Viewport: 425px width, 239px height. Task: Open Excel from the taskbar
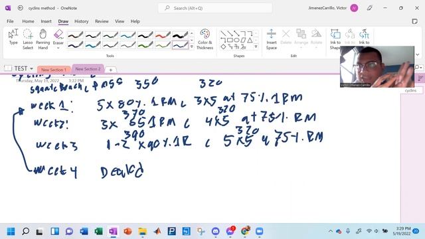[x=99, y=232]
